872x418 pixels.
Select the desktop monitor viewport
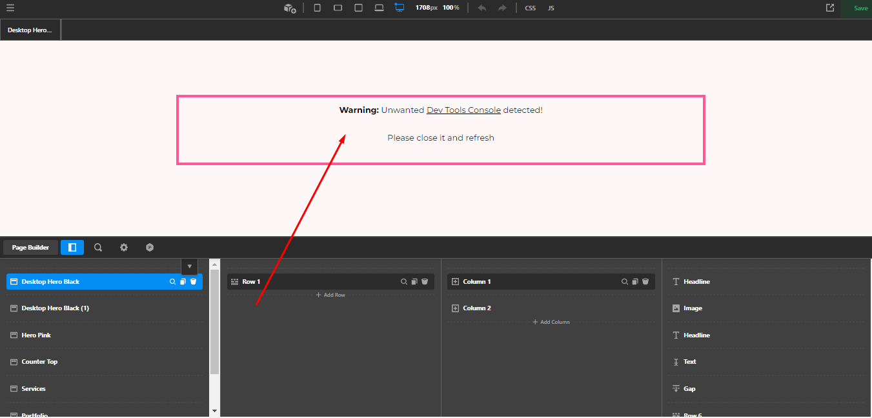pyautogui.click(x=400, y=8)
